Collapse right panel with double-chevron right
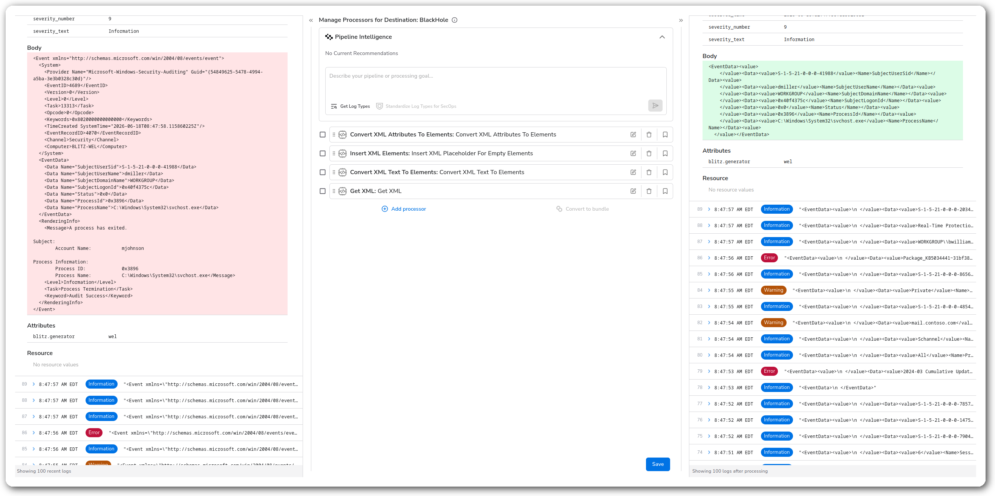995x496 pixels. (681, 20)
